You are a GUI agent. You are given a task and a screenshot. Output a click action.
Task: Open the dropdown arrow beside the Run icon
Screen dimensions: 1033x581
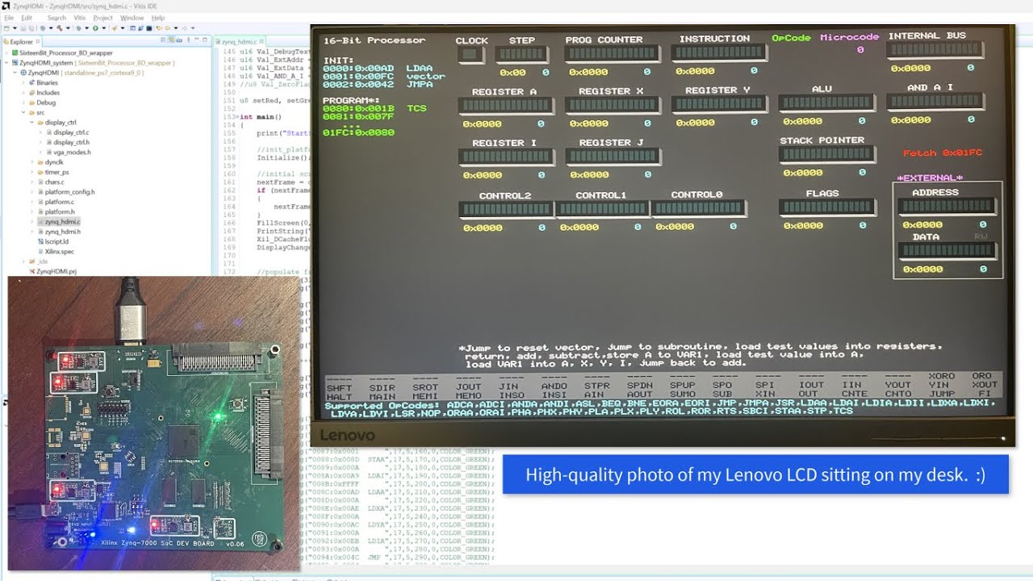coord(104,28)
